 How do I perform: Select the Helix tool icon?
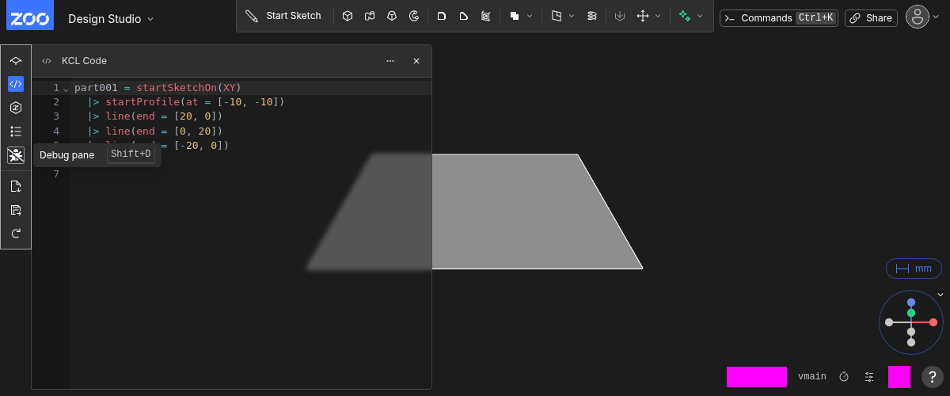(x=592, y=16)
